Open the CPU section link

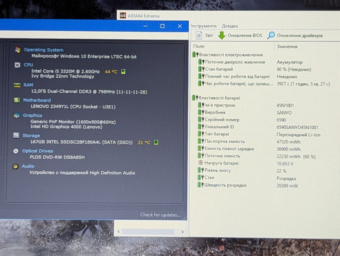coord(28,65)
